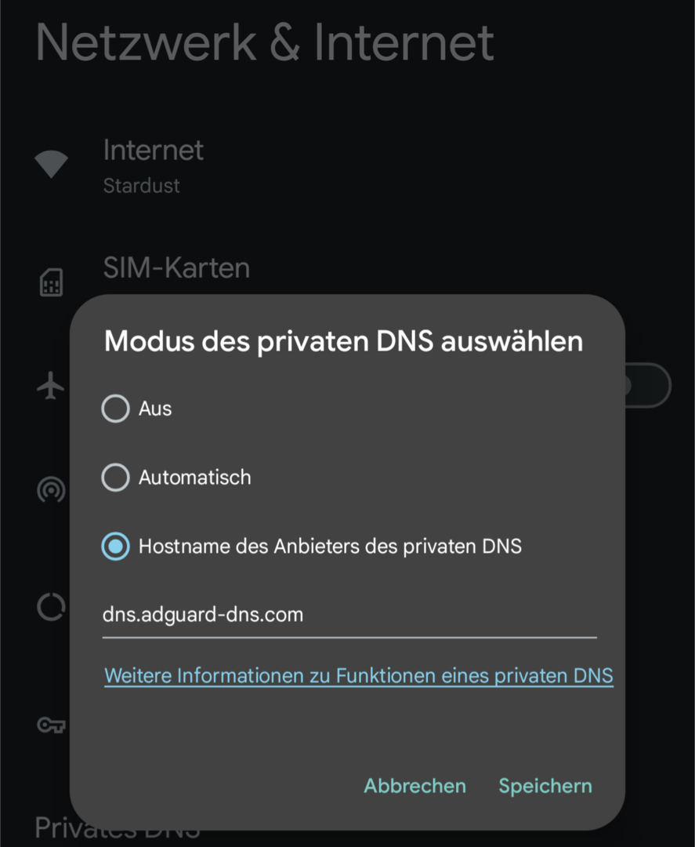695x847 pixels.
Task: Choose Hostname des Anbieters radio button
Action: [x=116, y=546]
